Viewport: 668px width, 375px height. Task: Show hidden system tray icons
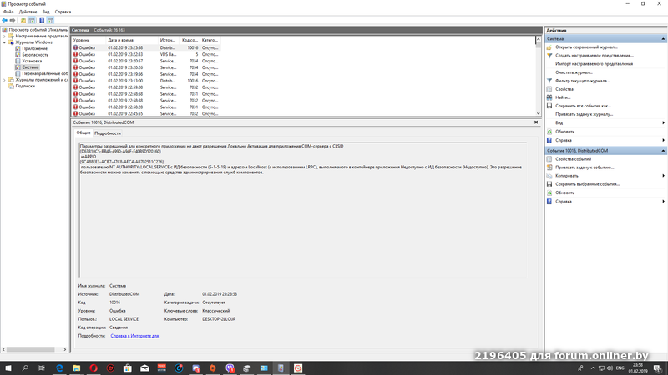(x=593, y=367)
